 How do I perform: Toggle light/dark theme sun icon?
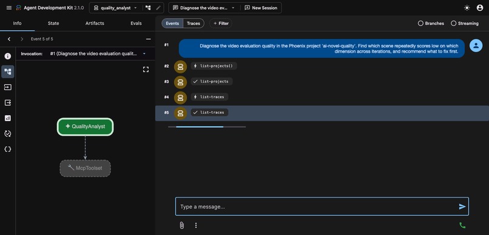(x=467, y=8)
